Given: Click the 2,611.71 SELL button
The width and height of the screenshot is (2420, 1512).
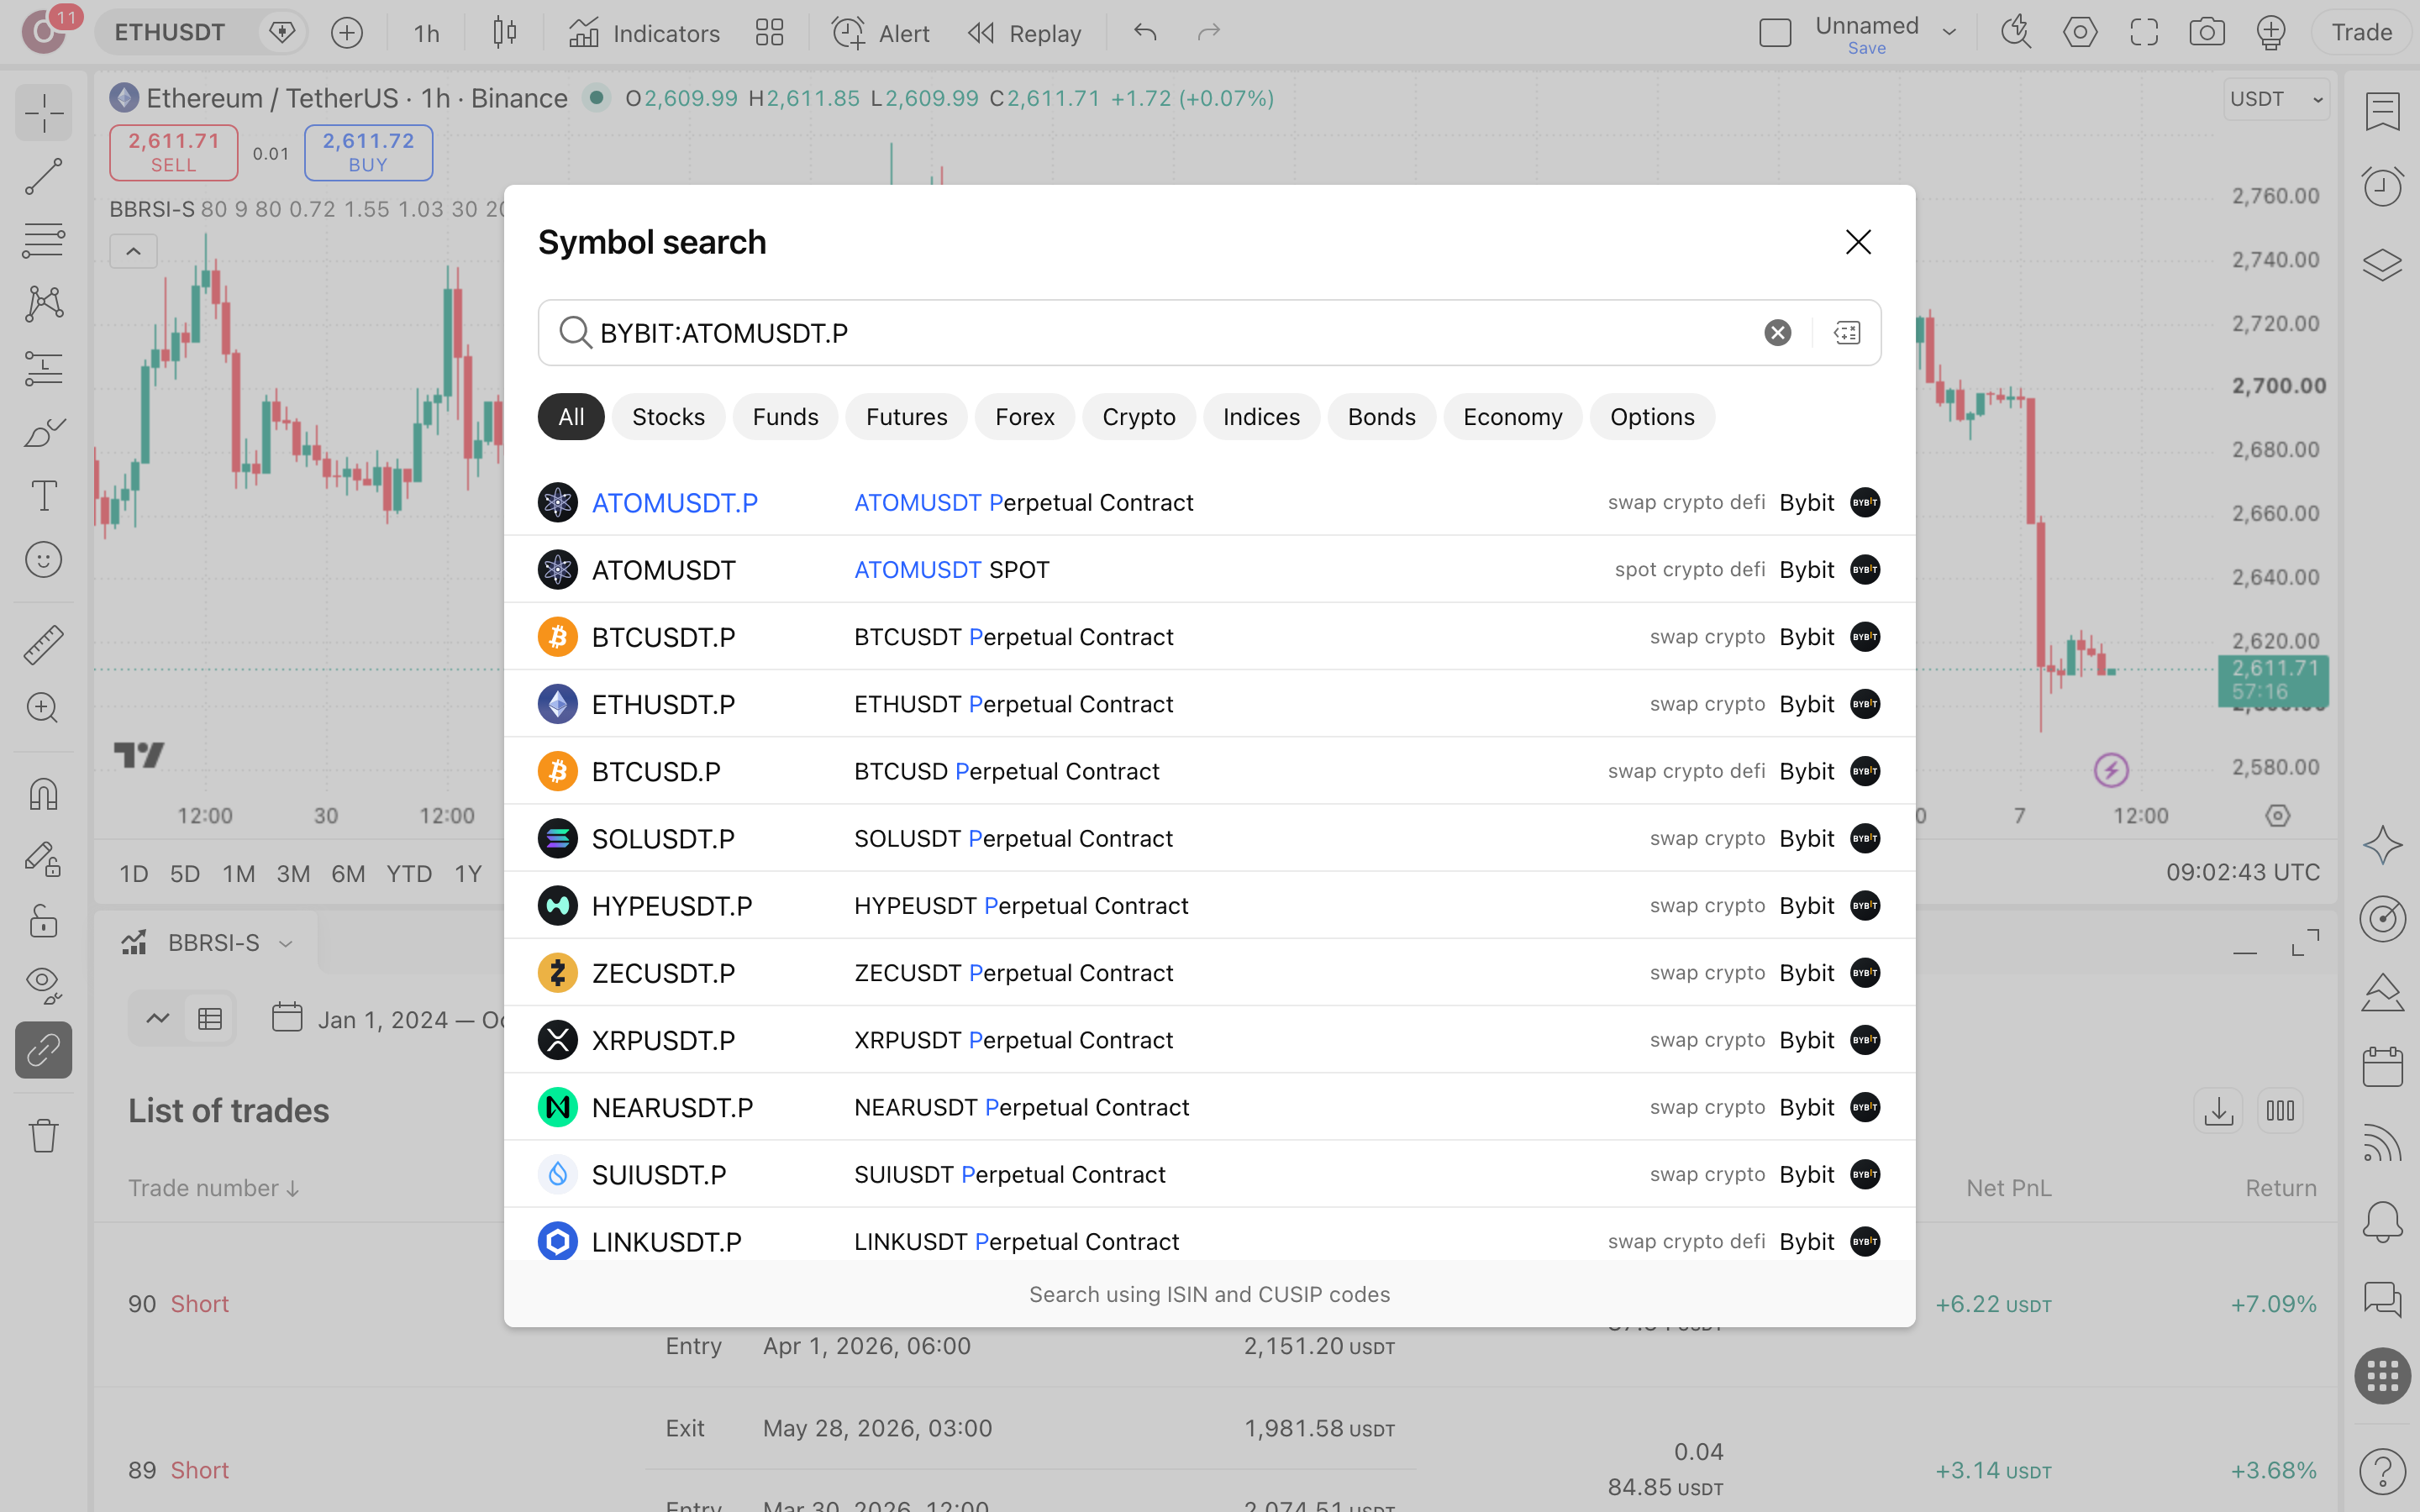Looking at the screenshot, I should pos(173,152).
